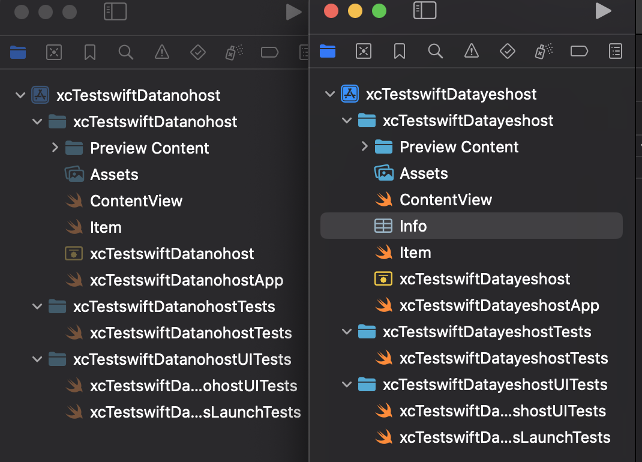Collapse xcTestswiftDatayeshostTests group

click(x=347, y=332)
